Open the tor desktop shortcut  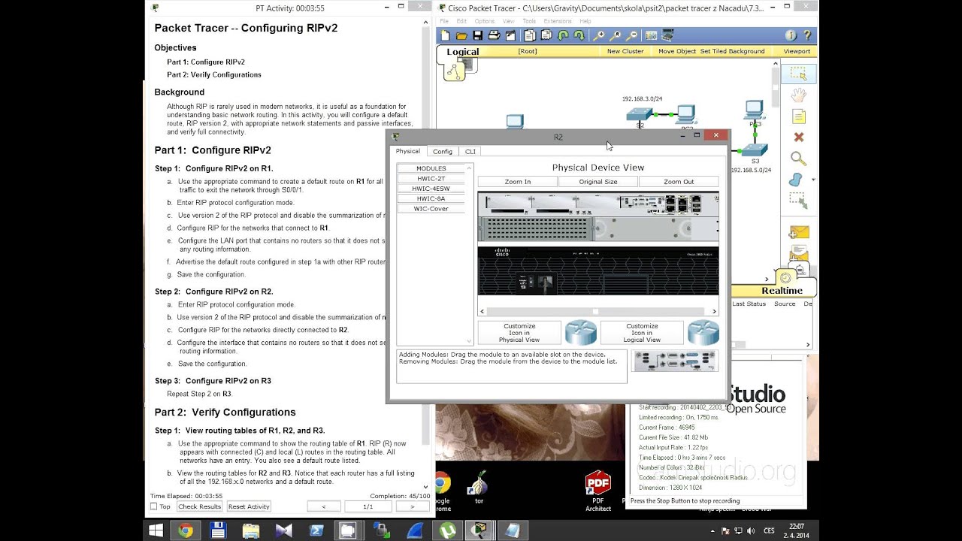pos(479,488)
